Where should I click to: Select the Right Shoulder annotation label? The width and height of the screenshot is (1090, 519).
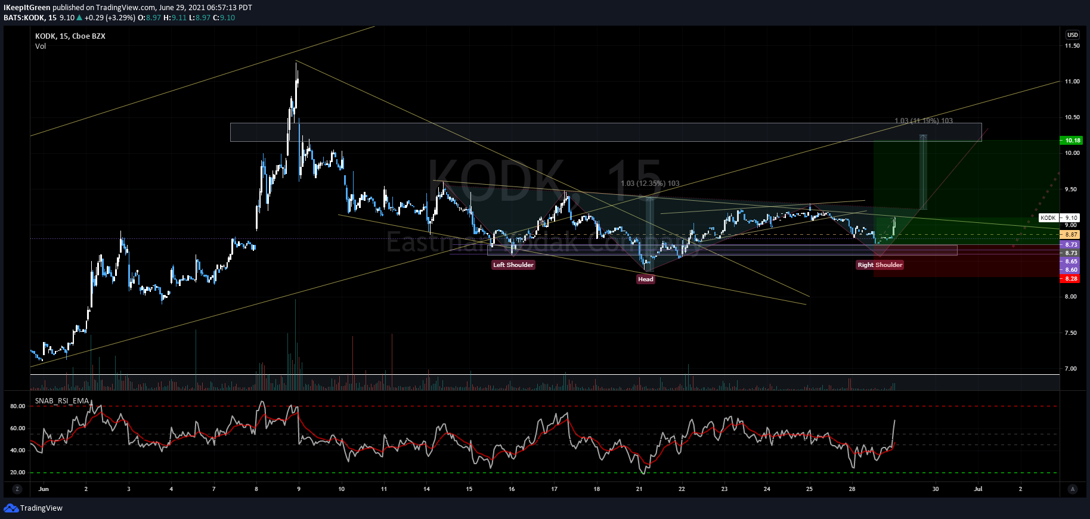pyautogui.click(x=880, y=265)
